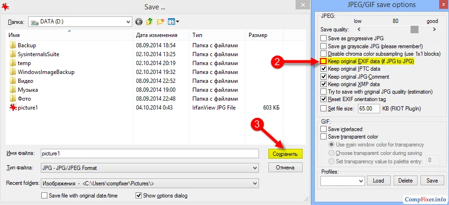Open the view menu icon
The image size is (449, 205).
[x=174, y=22]
